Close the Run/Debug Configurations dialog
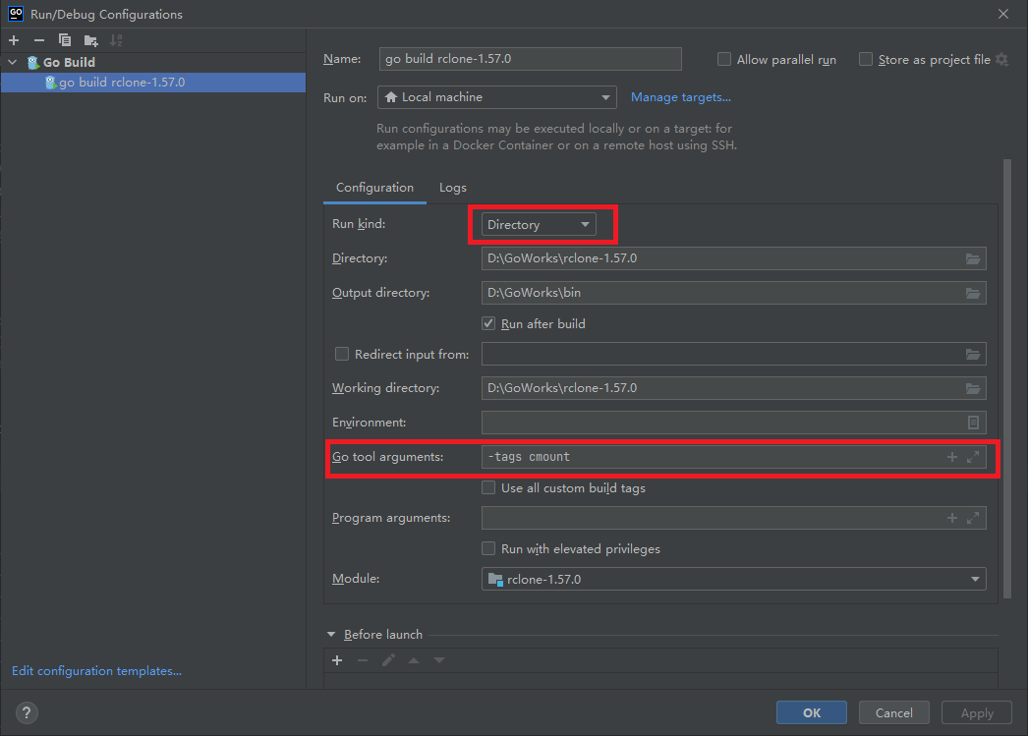Image resolution: width=1028 pixels, height=736 pixels. [x=1003, y=14]
